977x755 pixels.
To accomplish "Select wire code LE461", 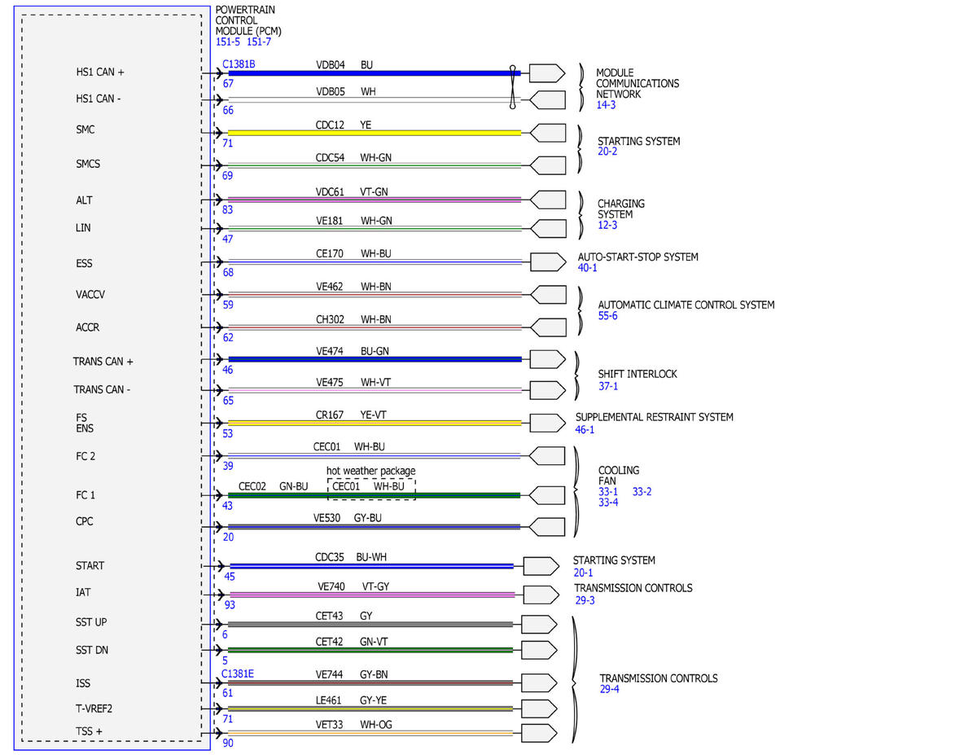I will [329, 700].
